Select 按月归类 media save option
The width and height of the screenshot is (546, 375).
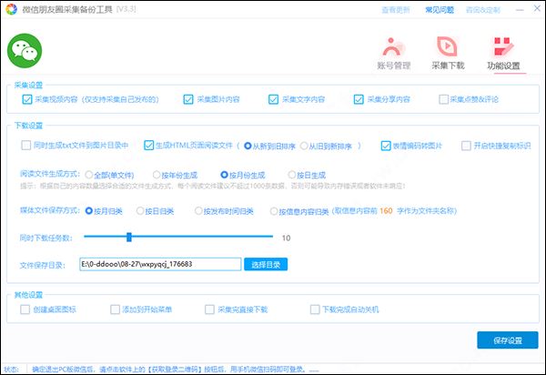(x=89, y=211)
